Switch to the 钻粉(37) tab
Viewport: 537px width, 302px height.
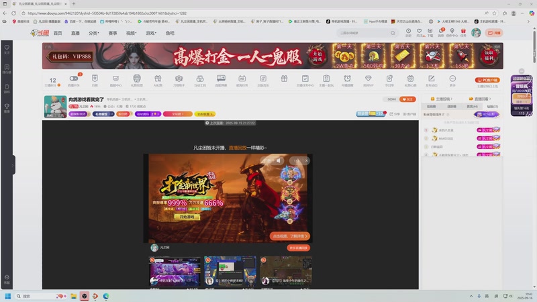click(493, 107)
